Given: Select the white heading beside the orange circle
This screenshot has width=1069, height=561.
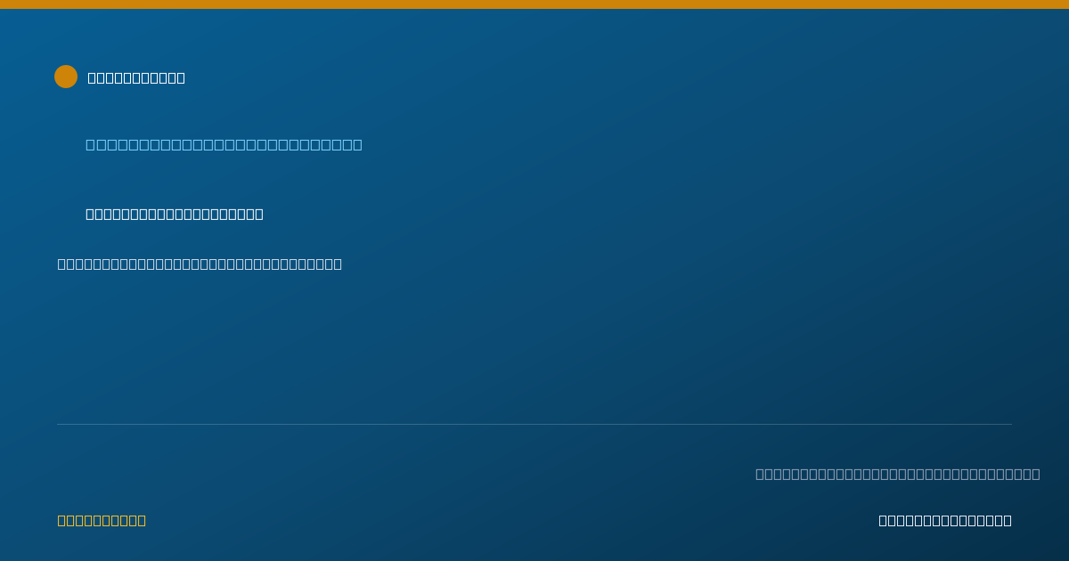Looking at the screenshot, I should [136, 77].
